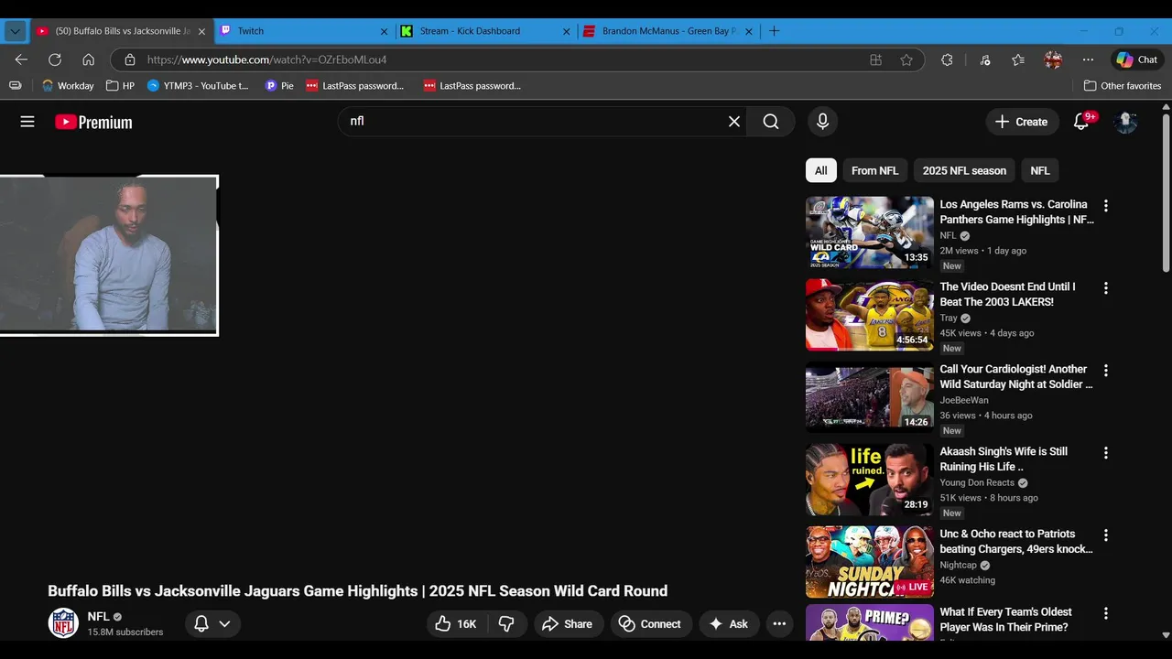The height and width of the screenshot is (659, 1172).
Task: Like the video with thumbs up
Action: point(456,624)
